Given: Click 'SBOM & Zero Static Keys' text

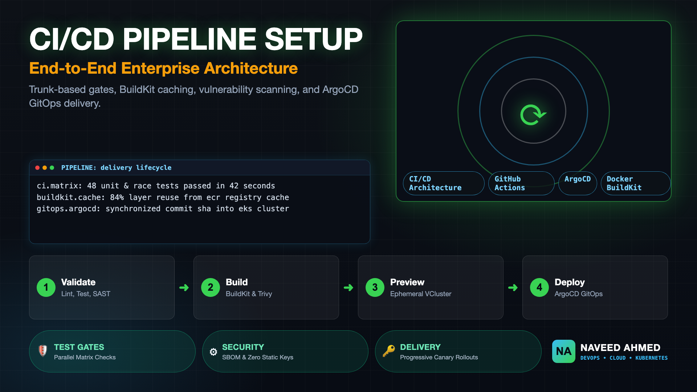Looking at the screenshot, I should coord(257,358).
